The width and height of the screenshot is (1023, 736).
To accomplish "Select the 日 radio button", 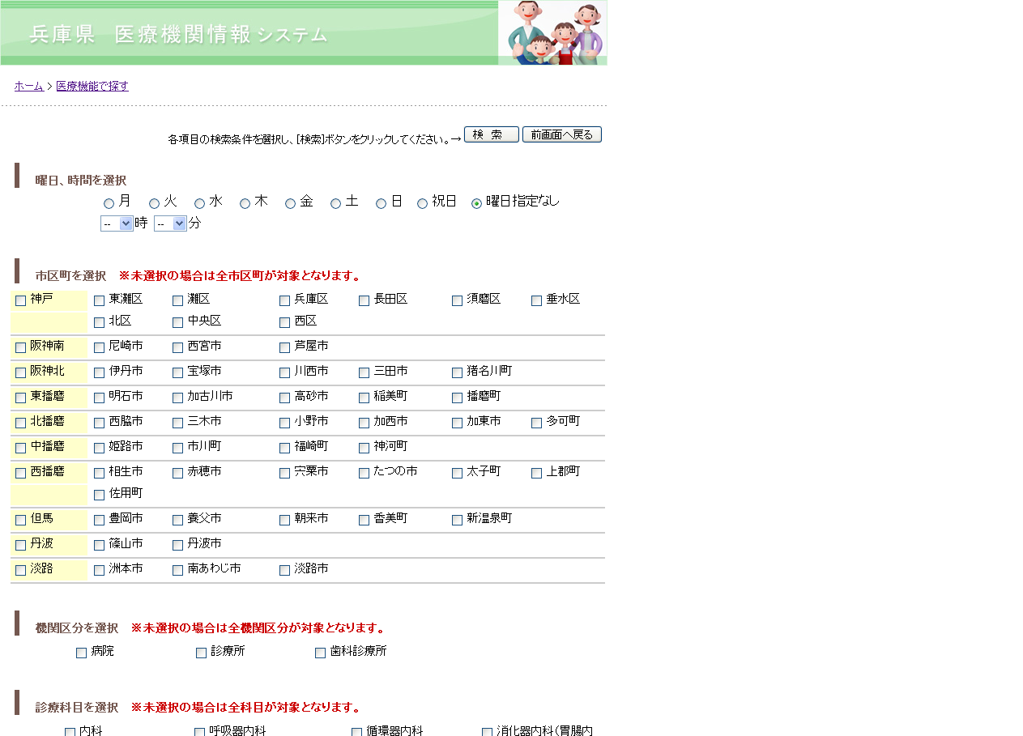I will [x=381, y=204].
